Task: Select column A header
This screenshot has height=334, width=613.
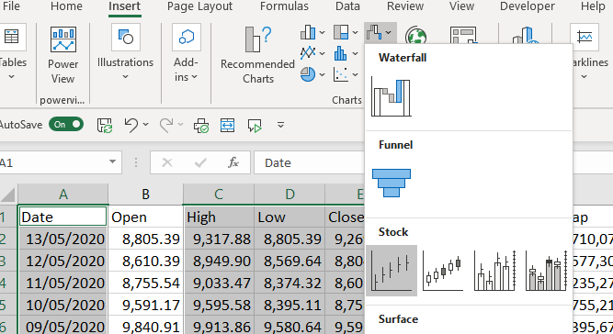Action: coord(62,194)
